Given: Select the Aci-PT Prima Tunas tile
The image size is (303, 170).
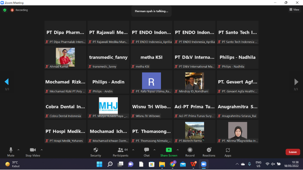Looking at the screenshot, I should [x=195, y=107].
